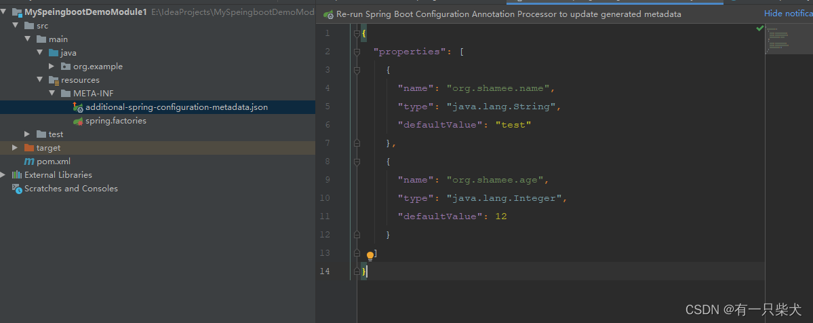The height and width of the screenshot is (323, 813).
Task: Expand the org.example package
Action: (x=52, y=66)
